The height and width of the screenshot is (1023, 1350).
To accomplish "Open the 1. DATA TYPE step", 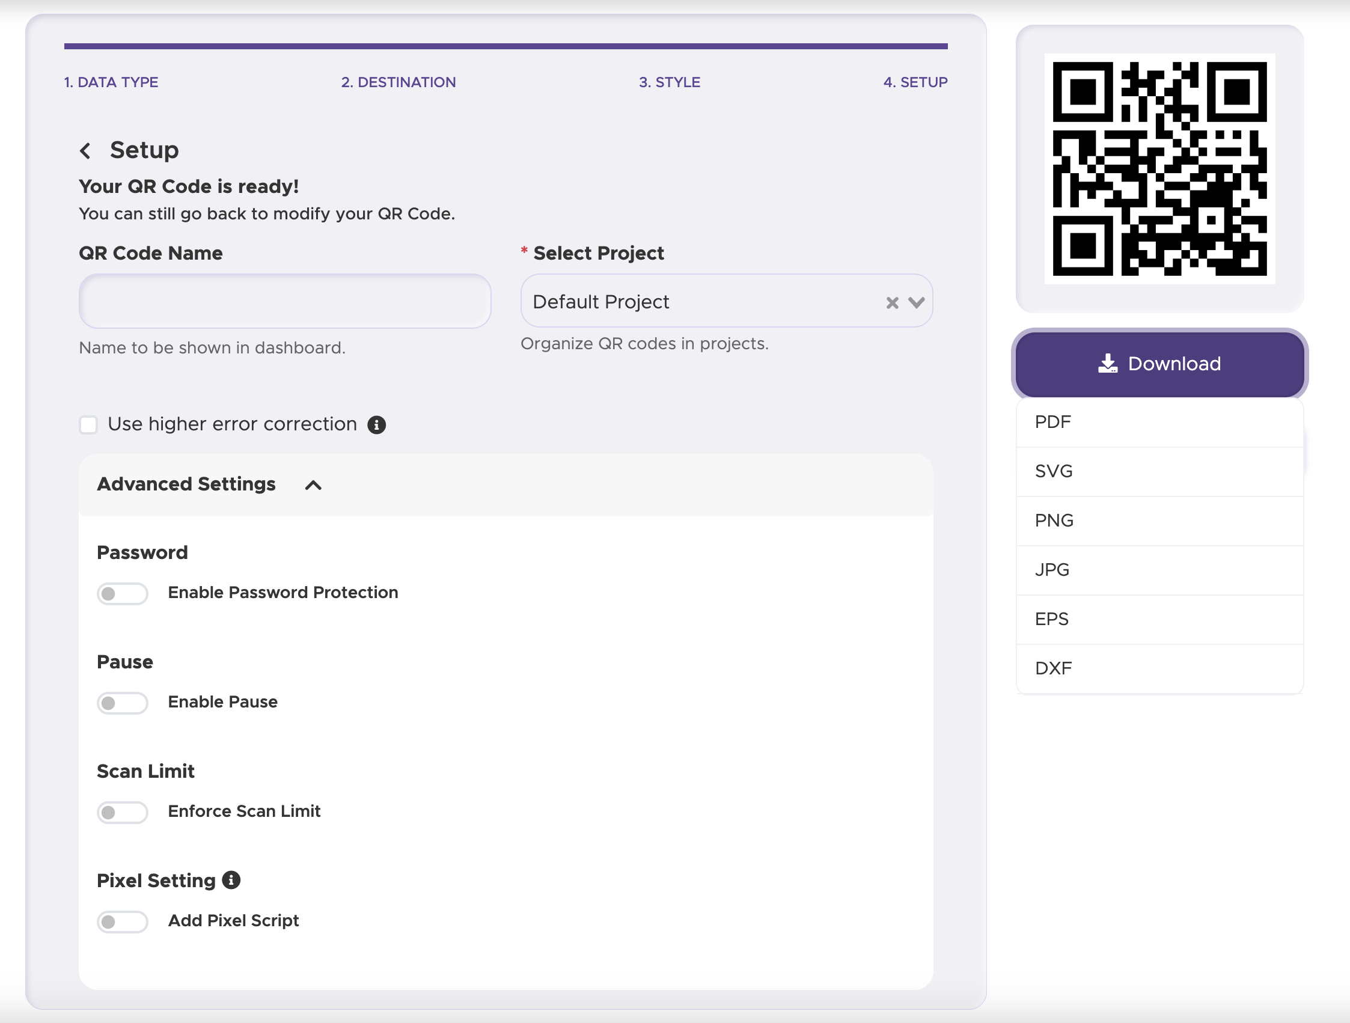I will [x=111, y=82].
